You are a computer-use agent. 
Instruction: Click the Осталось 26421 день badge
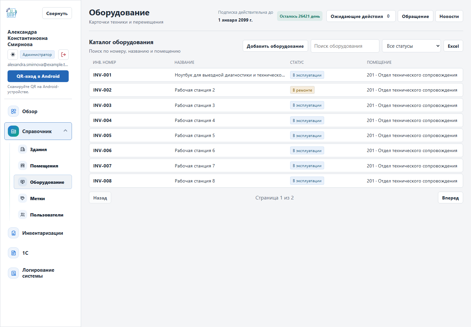pyautogui.click(x=300, y=16)
